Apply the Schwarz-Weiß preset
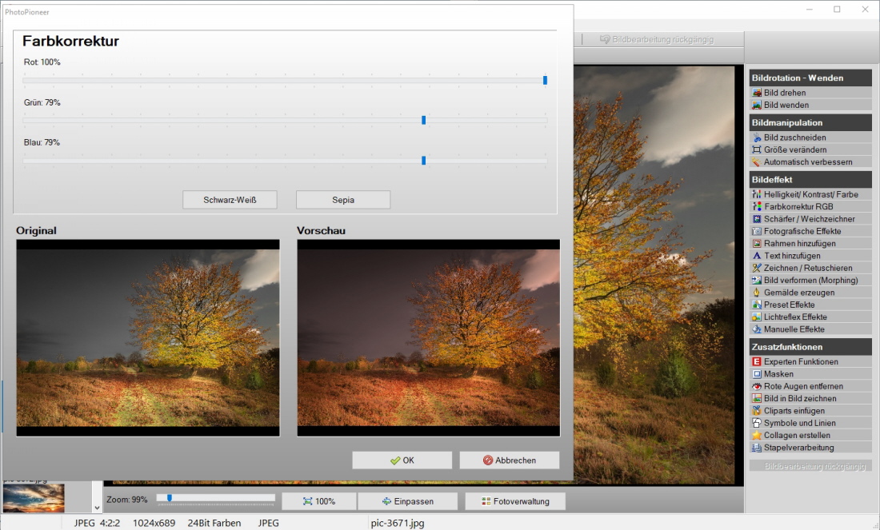 (230, 199)
